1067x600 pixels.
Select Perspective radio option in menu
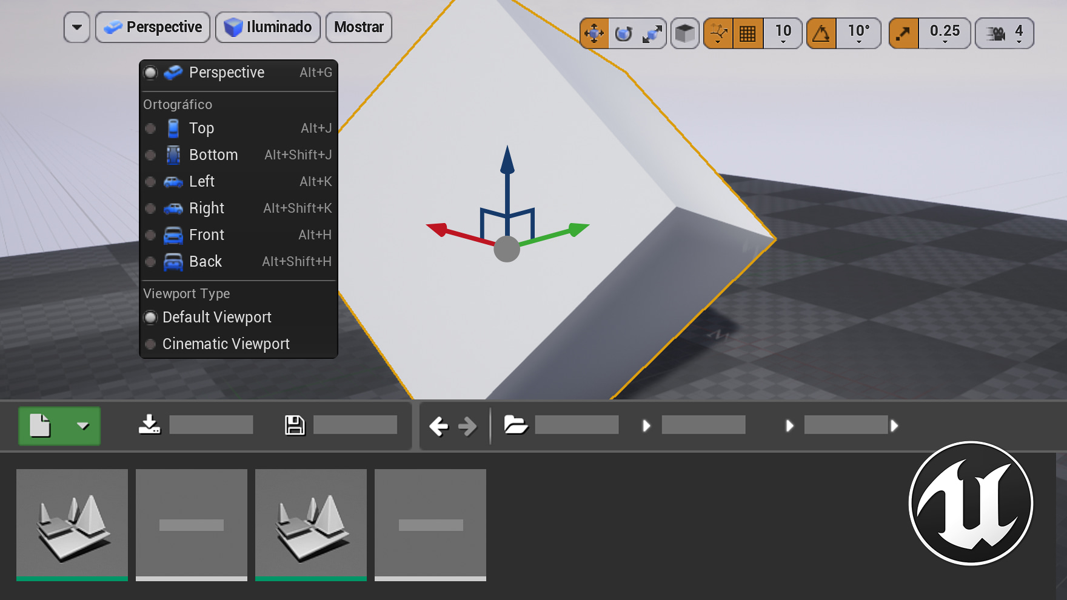pos(238,73)
